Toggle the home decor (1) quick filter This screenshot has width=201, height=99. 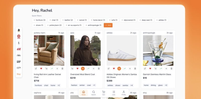pos(98,20)
